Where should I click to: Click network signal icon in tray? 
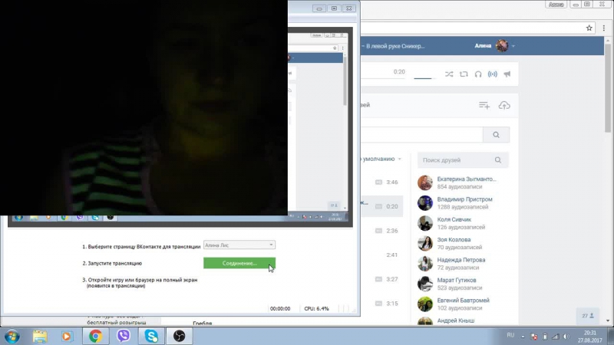pyautogui.click(x=556, y=337)
